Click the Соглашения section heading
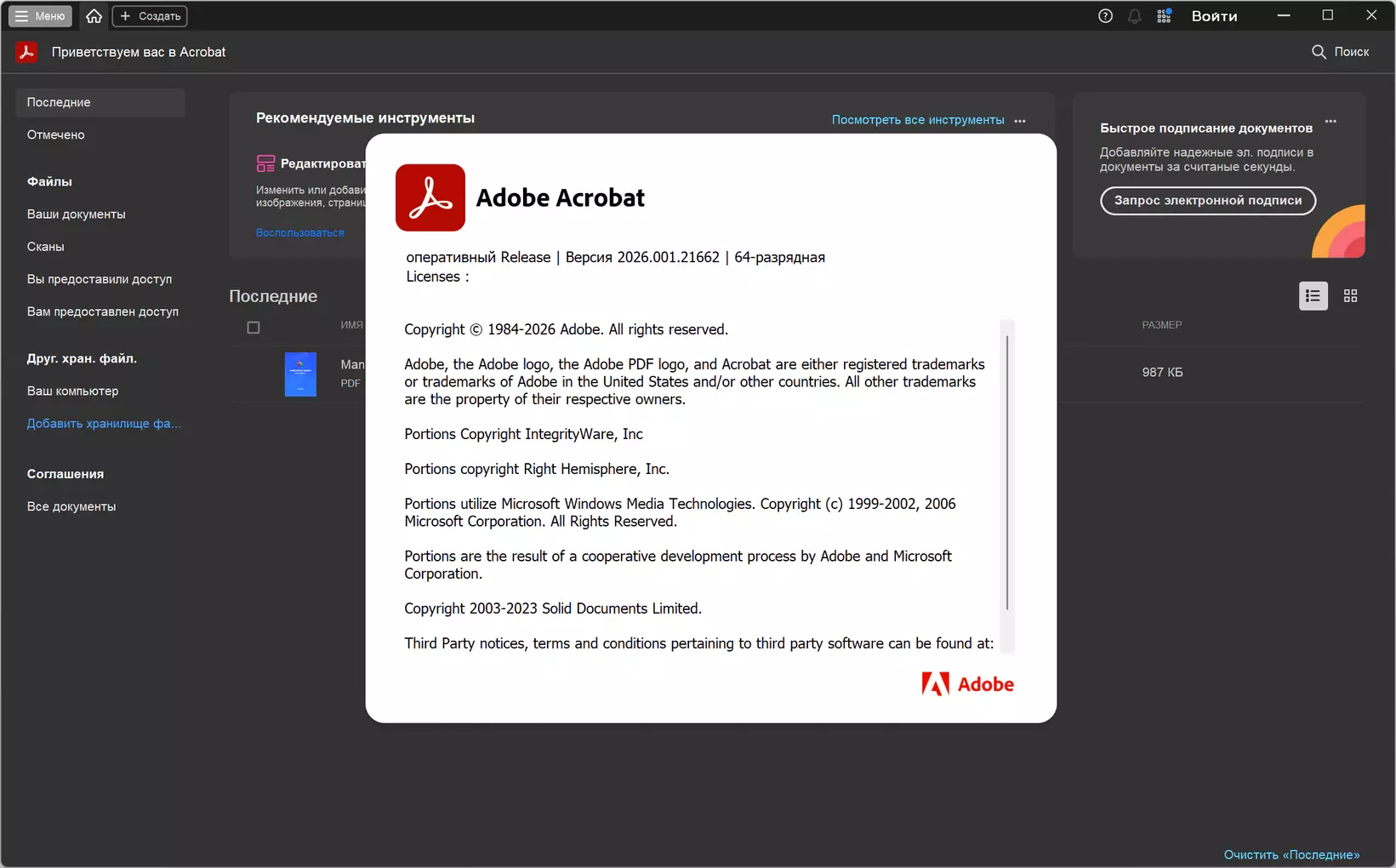The width and height of the screenshot is (1396, 868). coord(66,474)
